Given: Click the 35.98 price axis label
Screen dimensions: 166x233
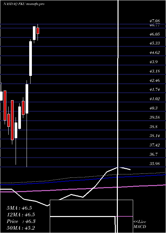Looking at the screenshot, I should 155,164.
